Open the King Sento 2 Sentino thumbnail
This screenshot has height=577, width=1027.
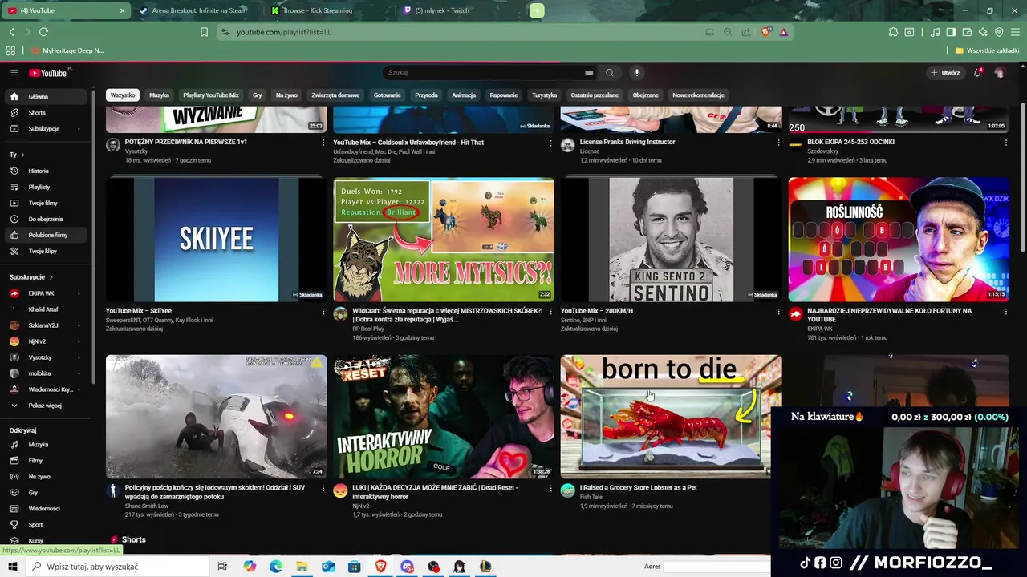coord(671,240)
